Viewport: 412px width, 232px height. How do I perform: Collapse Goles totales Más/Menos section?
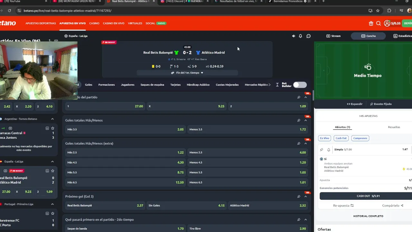click(305, 120)
